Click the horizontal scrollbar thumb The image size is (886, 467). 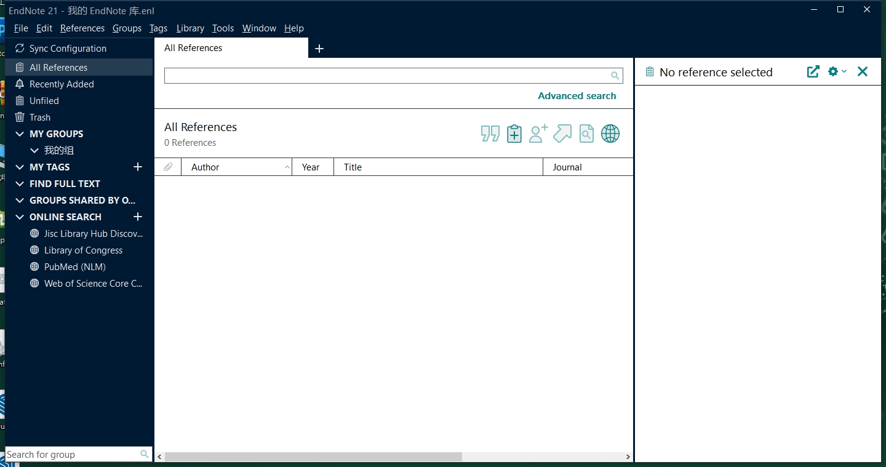pyautogui.click(x=313, y=457)
